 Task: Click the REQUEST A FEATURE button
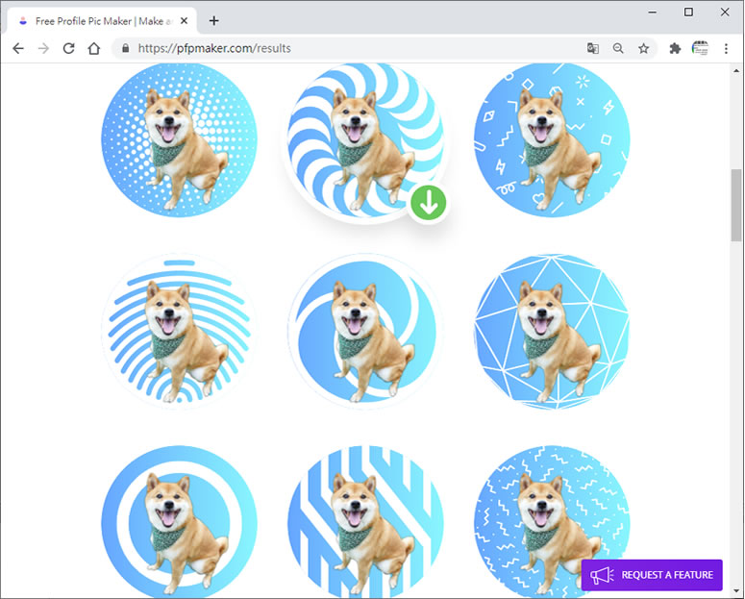pos(652,575)
